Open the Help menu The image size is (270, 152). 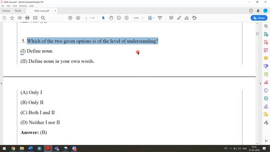(x=32, y=6)
